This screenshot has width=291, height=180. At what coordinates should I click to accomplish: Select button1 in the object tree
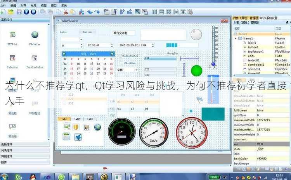(x=253, y=47)
